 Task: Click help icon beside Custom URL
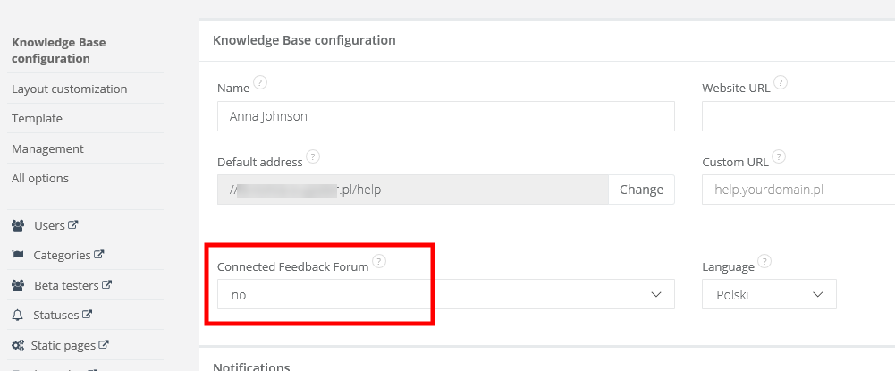780,156
